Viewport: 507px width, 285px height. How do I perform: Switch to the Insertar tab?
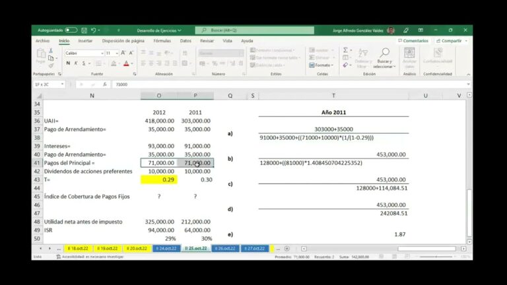click(85, 41)
